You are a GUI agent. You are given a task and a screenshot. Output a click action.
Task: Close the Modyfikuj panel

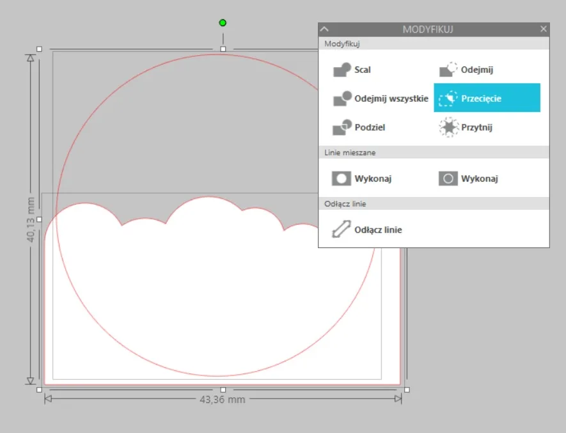tap(543, 29)
